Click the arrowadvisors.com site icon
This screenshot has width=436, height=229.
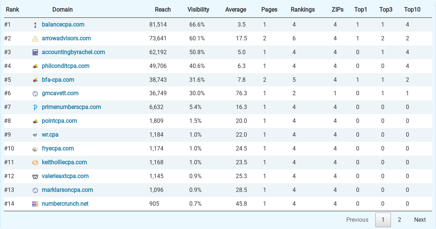[35, 38]
